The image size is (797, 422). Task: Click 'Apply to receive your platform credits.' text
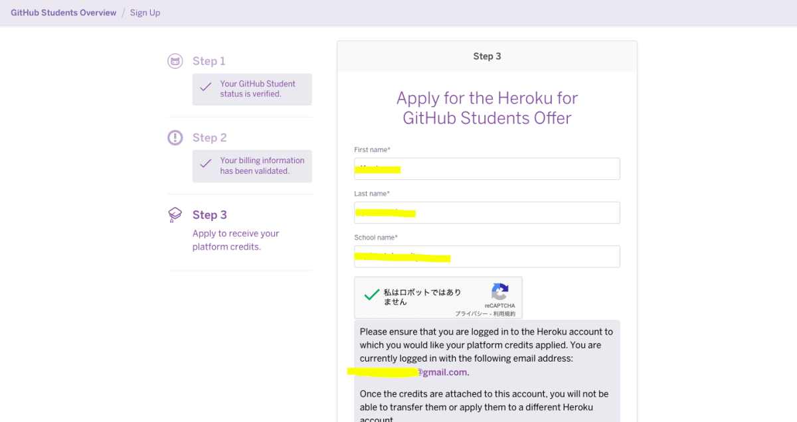(236, 240)
